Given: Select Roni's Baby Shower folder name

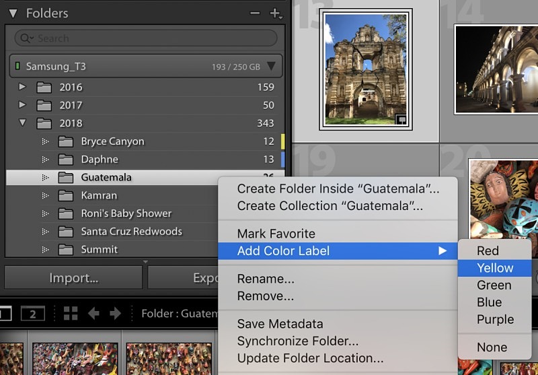Looking at the screenshot, I should (x=126, y=213).
